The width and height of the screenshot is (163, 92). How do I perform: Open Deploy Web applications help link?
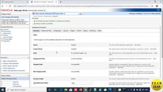[10, 61]
